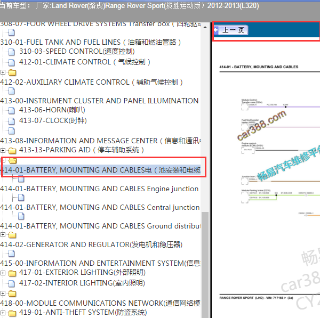The height and width of the screenshot is (318, 320).
Task: Click the document icon beside 412-01-CLIMATE CONTROL
Action: (12, 62)
